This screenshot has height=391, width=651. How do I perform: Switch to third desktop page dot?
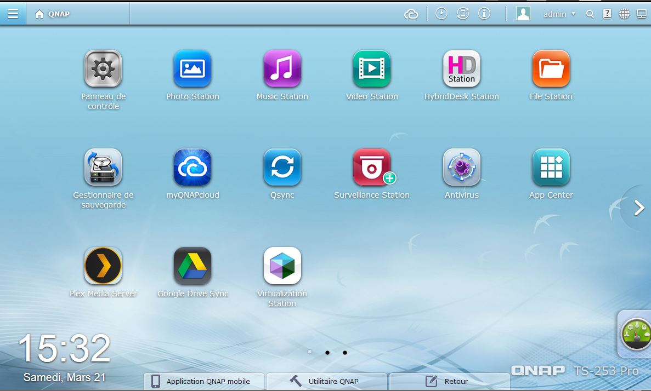coord(345,353)
